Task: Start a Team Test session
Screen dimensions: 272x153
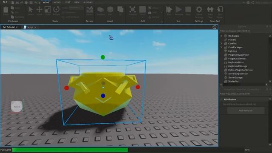Action: [210, 9]
